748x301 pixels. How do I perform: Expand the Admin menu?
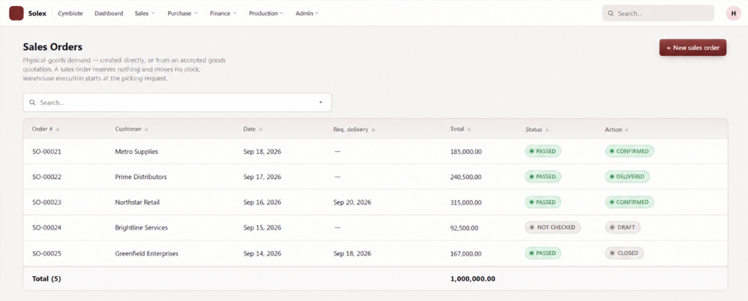308,13
